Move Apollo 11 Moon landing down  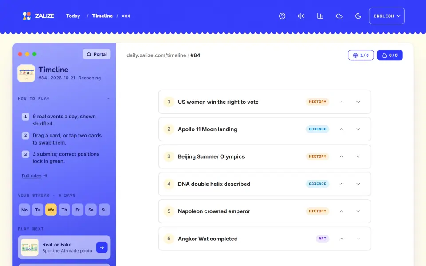pyautogui.click(x=358, y=129)
